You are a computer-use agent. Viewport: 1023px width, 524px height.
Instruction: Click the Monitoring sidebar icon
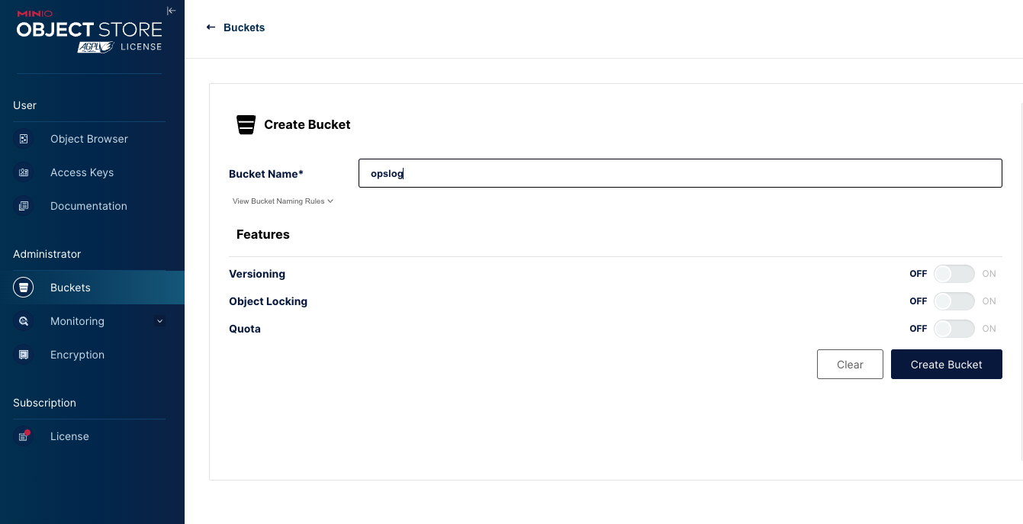tap(24, 321)
